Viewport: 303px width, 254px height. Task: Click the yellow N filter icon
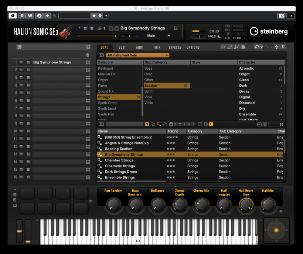(x=147, y=124)
